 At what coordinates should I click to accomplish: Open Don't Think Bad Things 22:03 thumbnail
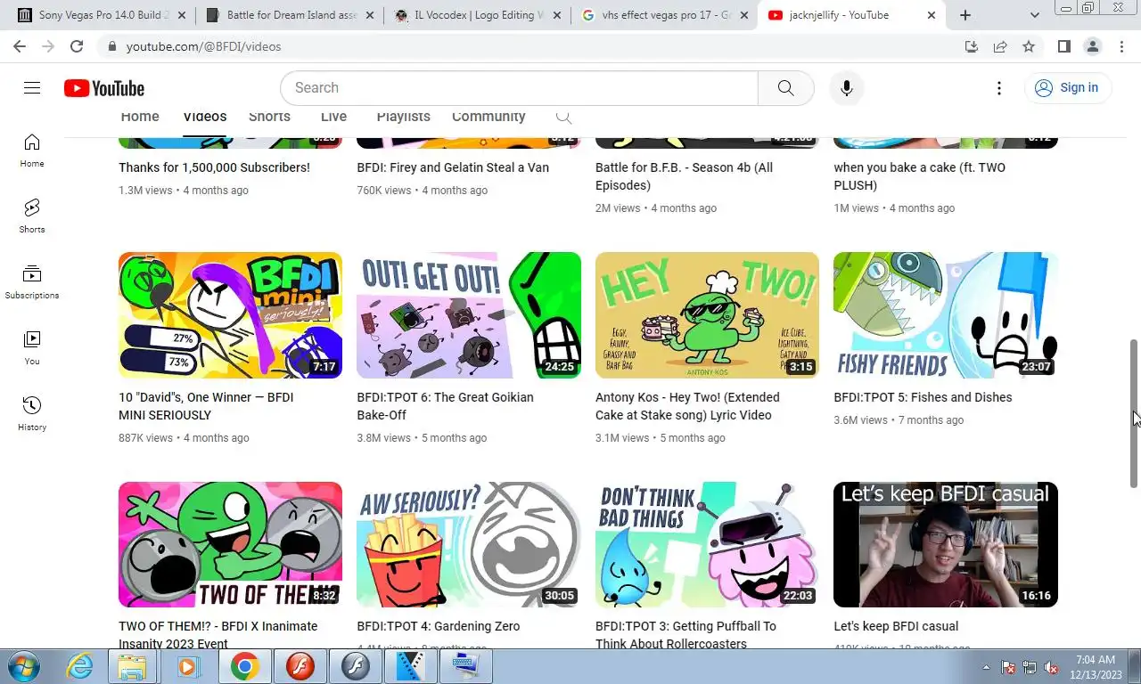pyautogui.click(x=707, y=544)
